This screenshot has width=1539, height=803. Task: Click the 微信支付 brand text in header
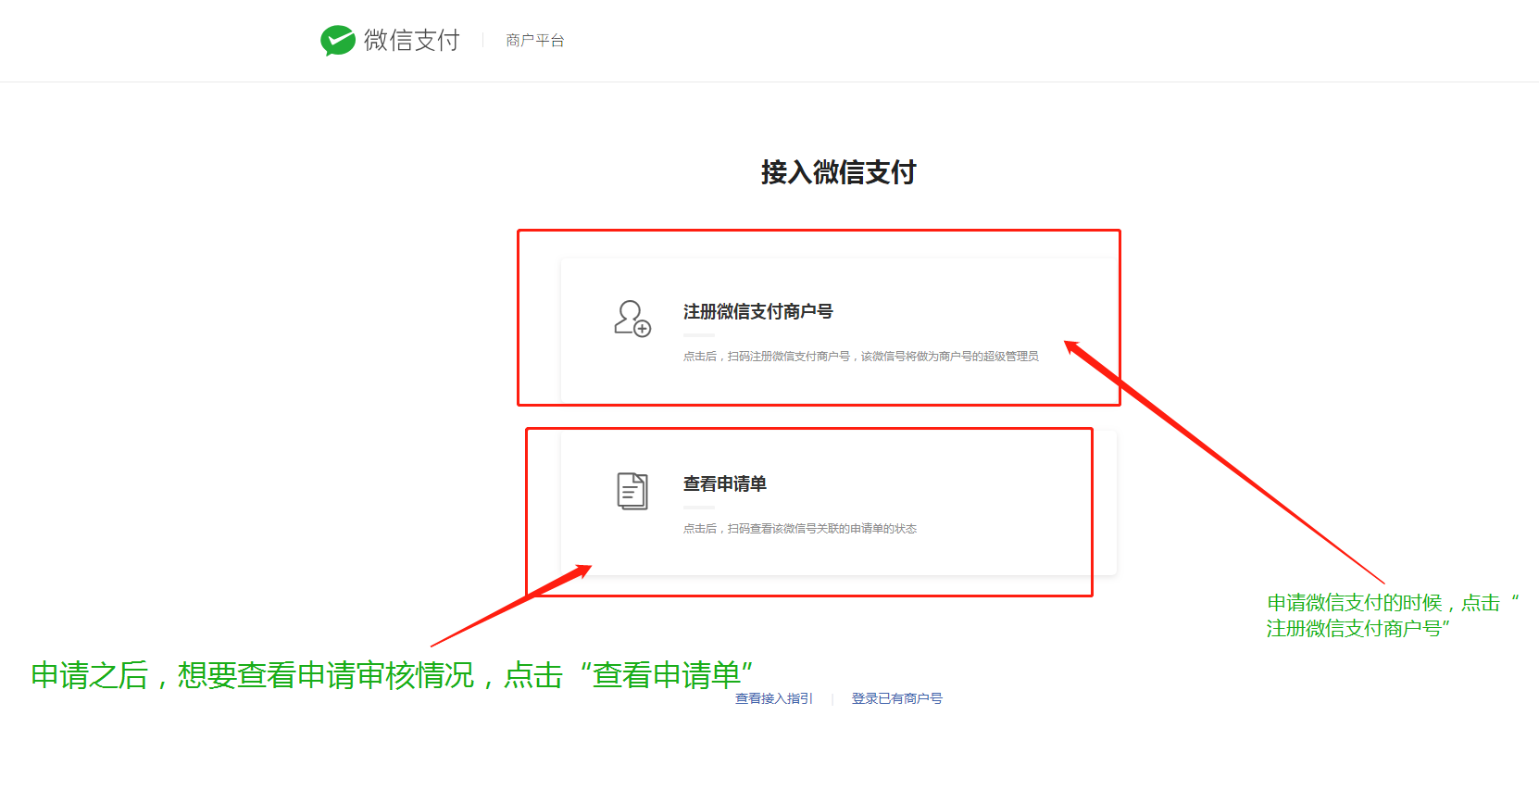pyautogui.click(x=411, y=40)
